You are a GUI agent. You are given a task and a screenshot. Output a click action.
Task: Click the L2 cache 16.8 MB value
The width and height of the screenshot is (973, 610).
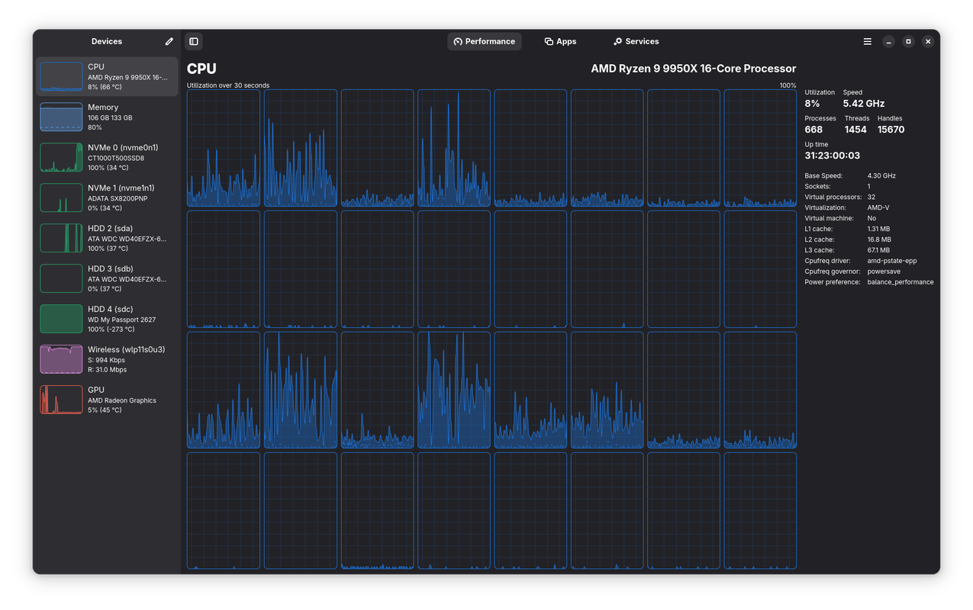pos(878,239)
